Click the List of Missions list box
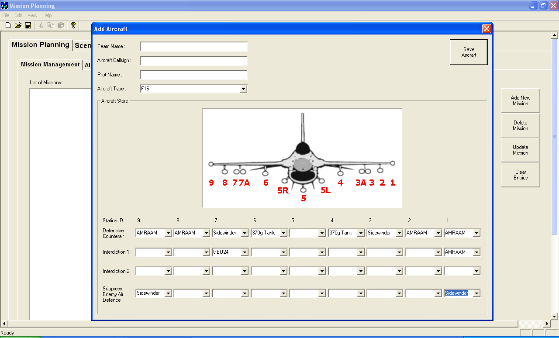The image size is (559, 338). click(x=61, y=204)
